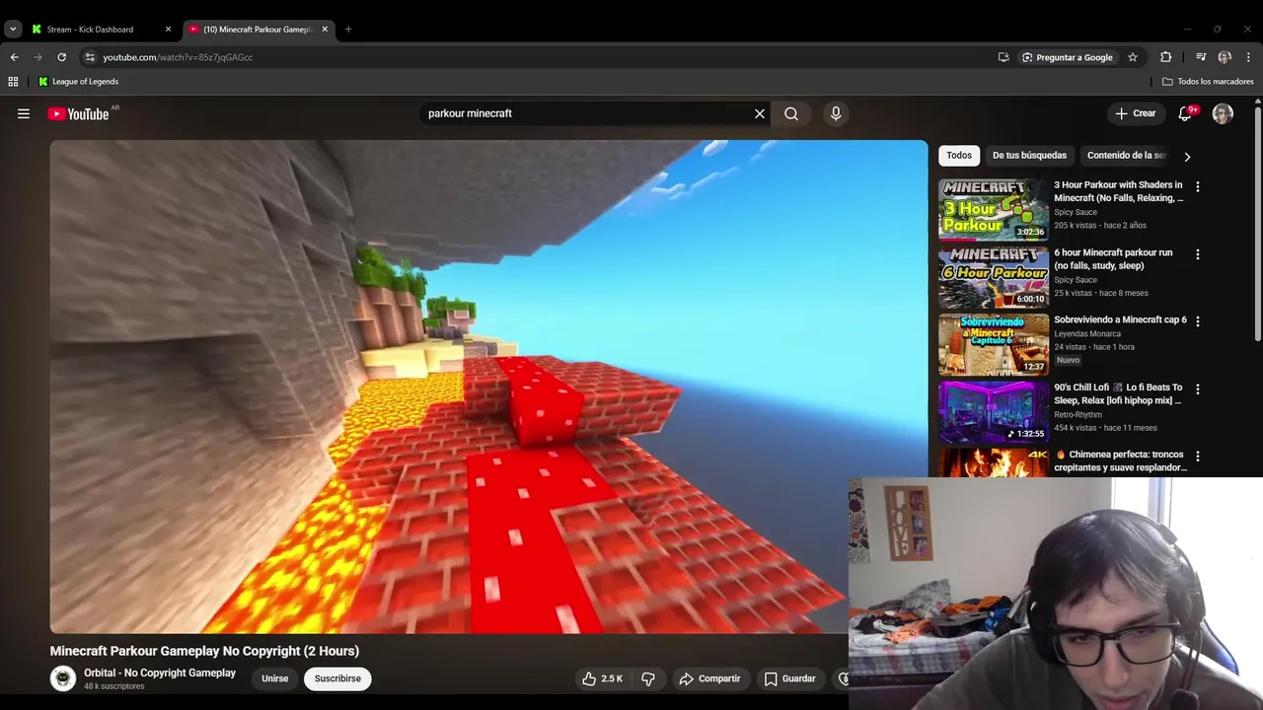The width and height of the screenshot is (1263, 710).
Task: Open the 90's Chill Lofi thumbnail
Action: pos(994,412)
